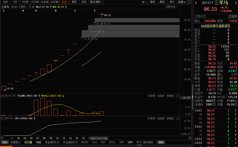Open the 更多周期 dropdown
The image size is (238, 147).
click(x=97, y=2)
